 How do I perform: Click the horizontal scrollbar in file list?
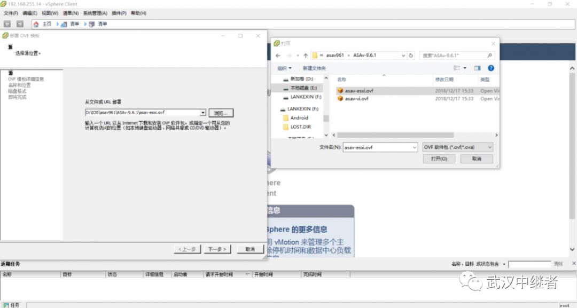[x=395, y=135]
